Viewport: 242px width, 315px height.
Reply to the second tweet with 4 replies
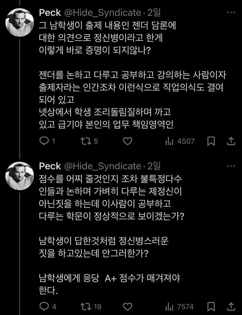45,306
